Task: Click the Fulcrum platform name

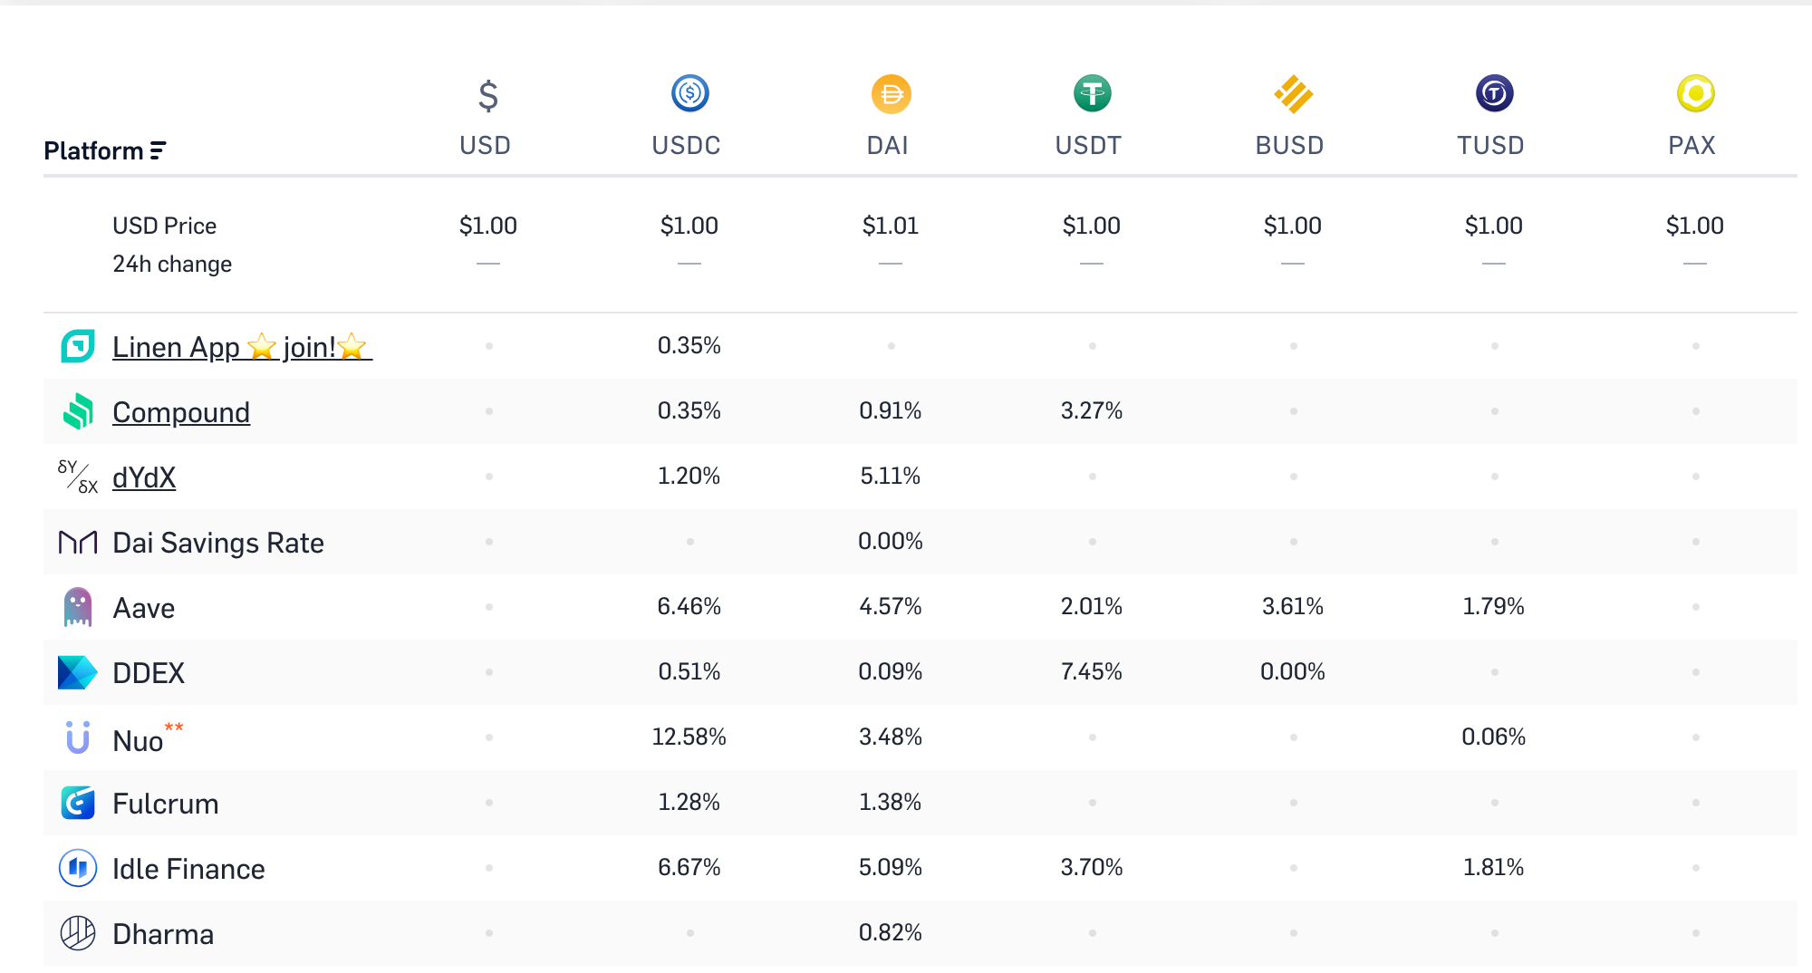Action: (x=166, y=804)
